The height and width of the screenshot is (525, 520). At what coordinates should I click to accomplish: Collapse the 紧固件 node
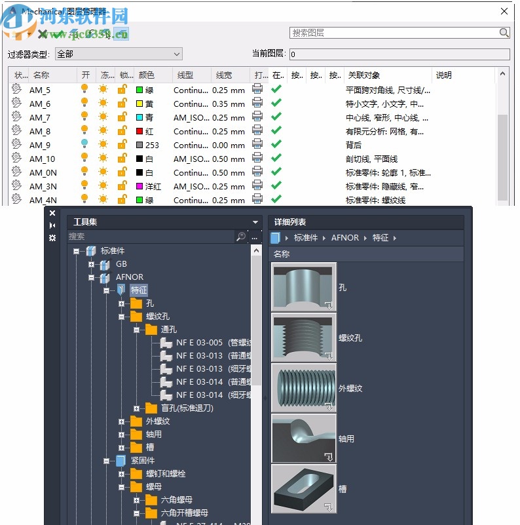pos(106,461)
